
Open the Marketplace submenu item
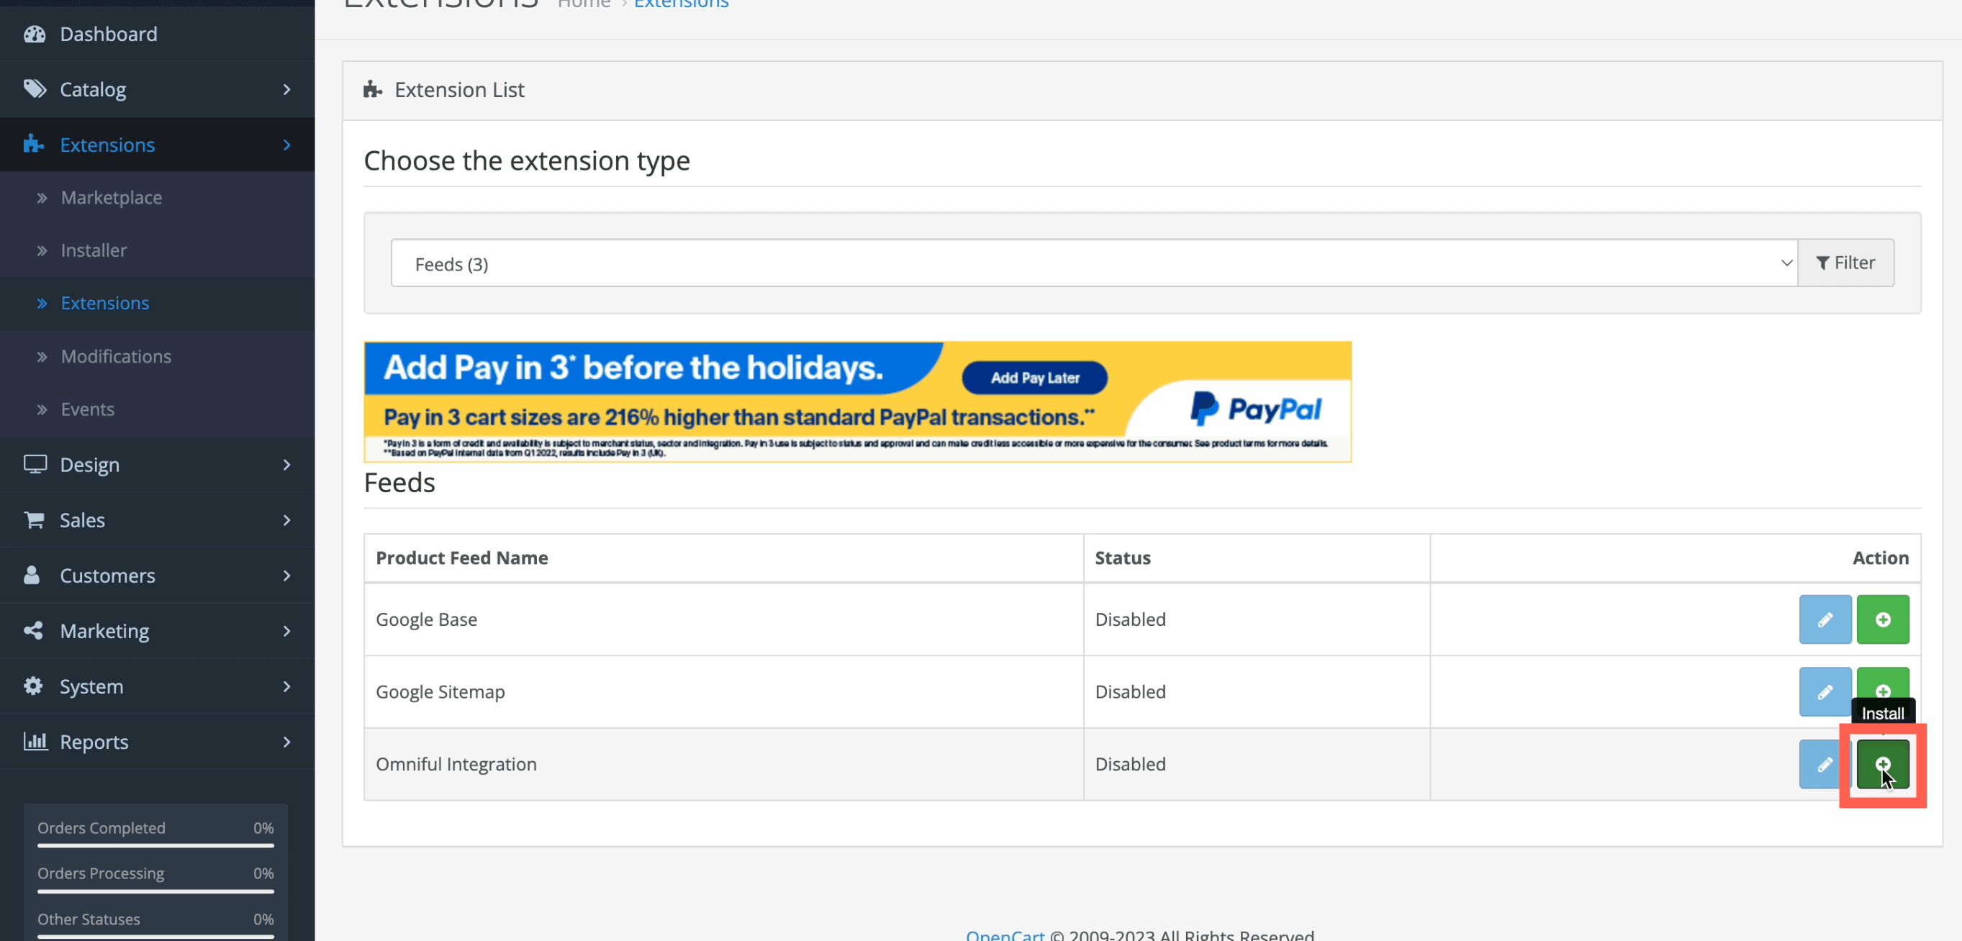(112, 198)
